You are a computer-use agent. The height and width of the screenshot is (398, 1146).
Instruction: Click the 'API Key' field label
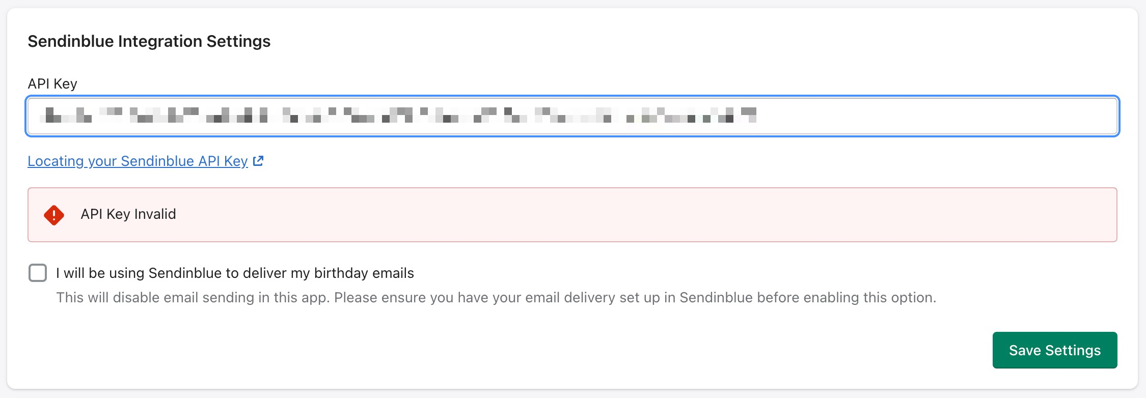[x=52, y=84]
